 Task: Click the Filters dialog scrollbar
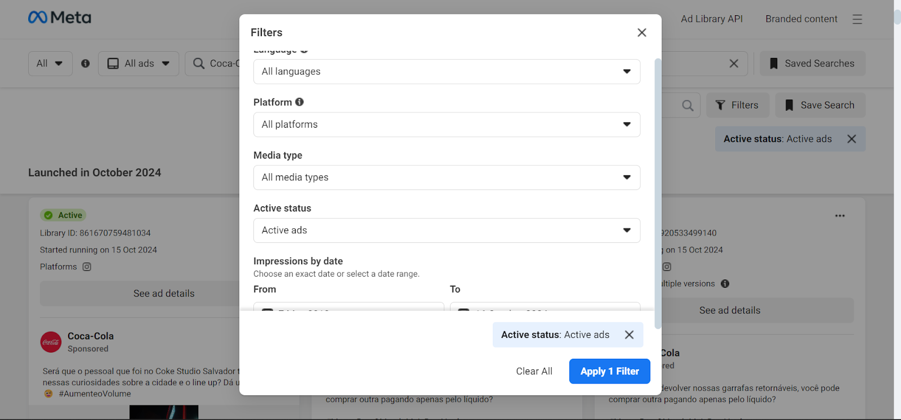pyautogui.click(x=658, y=191)
